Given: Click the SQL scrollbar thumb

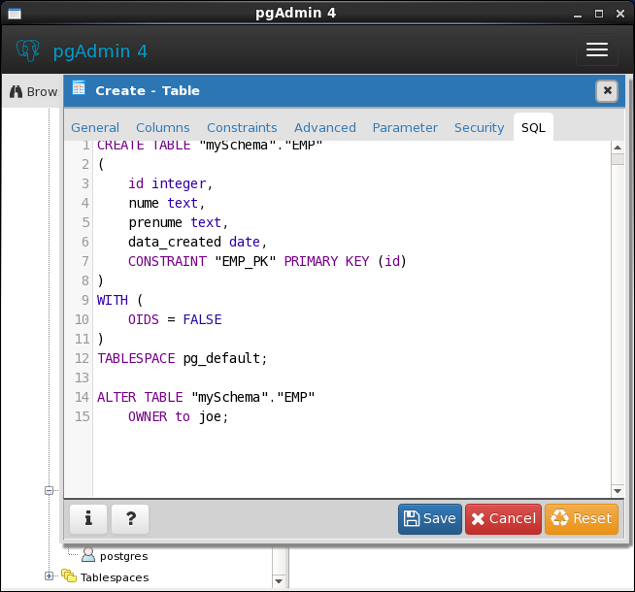Looking at the screenshot, I should pyautogui.click(x=618, y=159).
